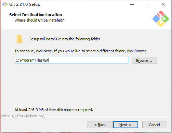The height and width of the screenshot is (133, 172).
Task: Click the Setup will install Git text
Action: click(65, 39)
